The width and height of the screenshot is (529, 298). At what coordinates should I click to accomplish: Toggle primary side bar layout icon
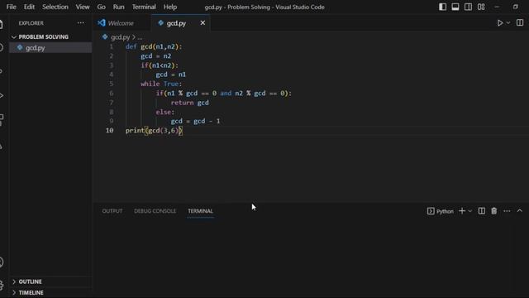click(x=443, y=7)
